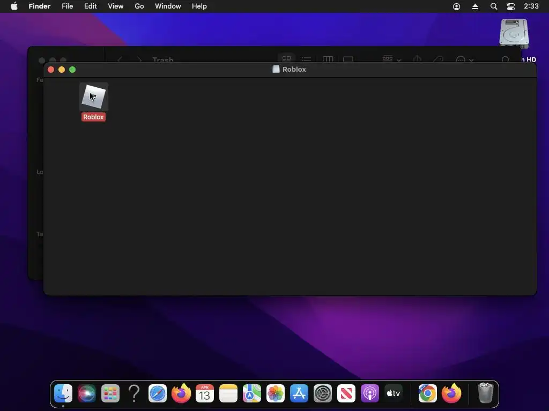549x411 pixels.
Task: Open Podcasts from the Dock
Action: click(370, 393)
